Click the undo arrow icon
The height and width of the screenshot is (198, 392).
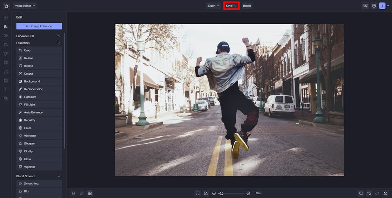369,193
